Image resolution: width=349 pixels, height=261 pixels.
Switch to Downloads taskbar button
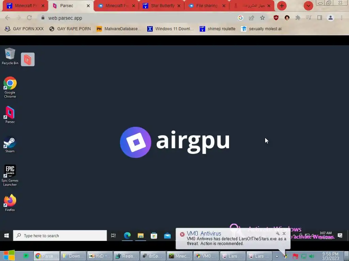pyautogui.click(x=73, y=256)
